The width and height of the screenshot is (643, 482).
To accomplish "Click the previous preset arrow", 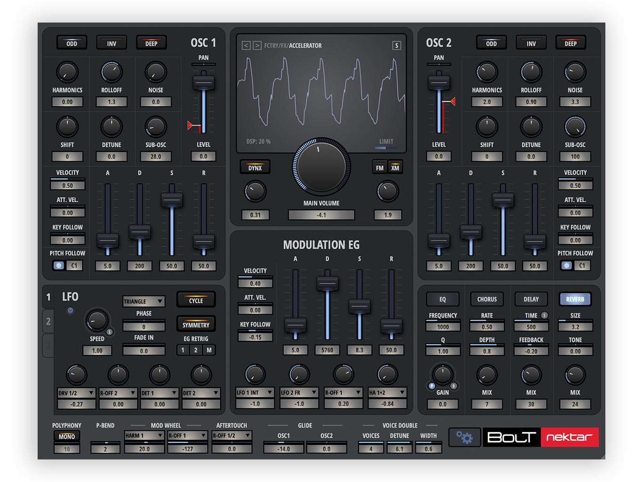I will [x=245, y=46].
